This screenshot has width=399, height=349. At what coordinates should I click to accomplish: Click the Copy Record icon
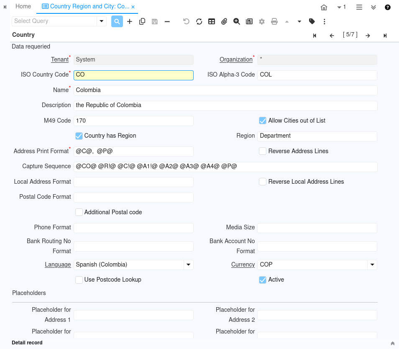(142, 21)
